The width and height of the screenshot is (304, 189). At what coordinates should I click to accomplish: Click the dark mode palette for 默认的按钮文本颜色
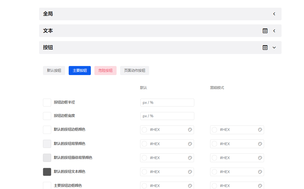[x=260, y=172]
